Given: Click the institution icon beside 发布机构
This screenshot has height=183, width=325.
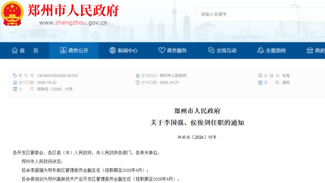Looking at the screenshot, I should tap(138, 75).
